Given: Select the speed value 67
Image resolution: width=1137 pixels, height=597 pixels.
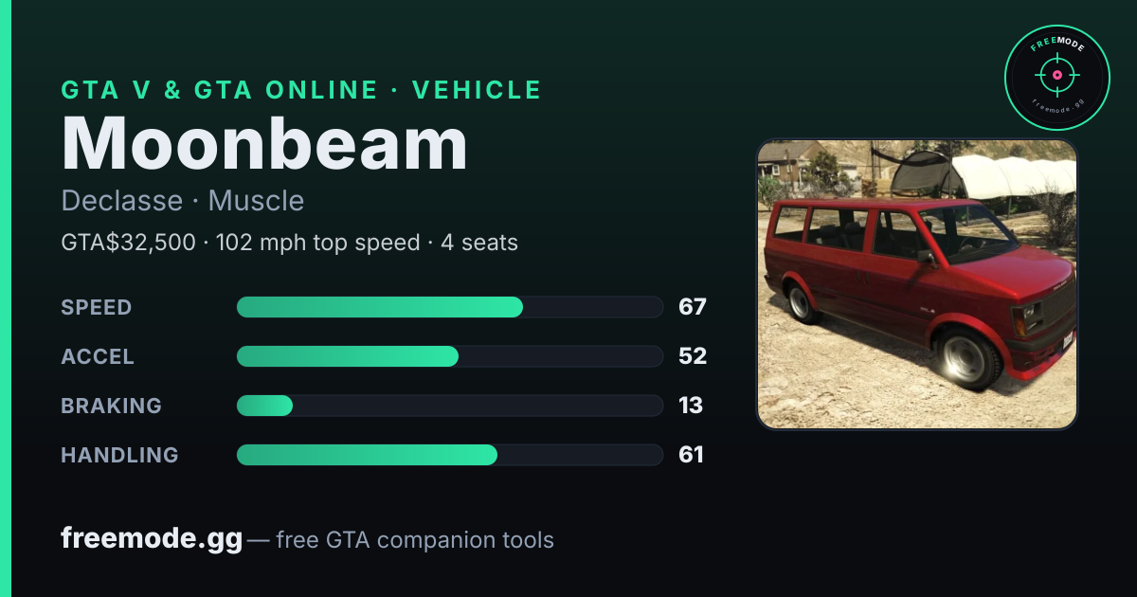Looking at the screenshot, I should [693, 307].
